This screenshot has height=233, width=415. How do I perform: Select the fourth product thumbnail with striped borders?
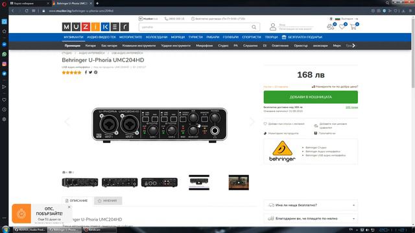[x=199, y=183]
